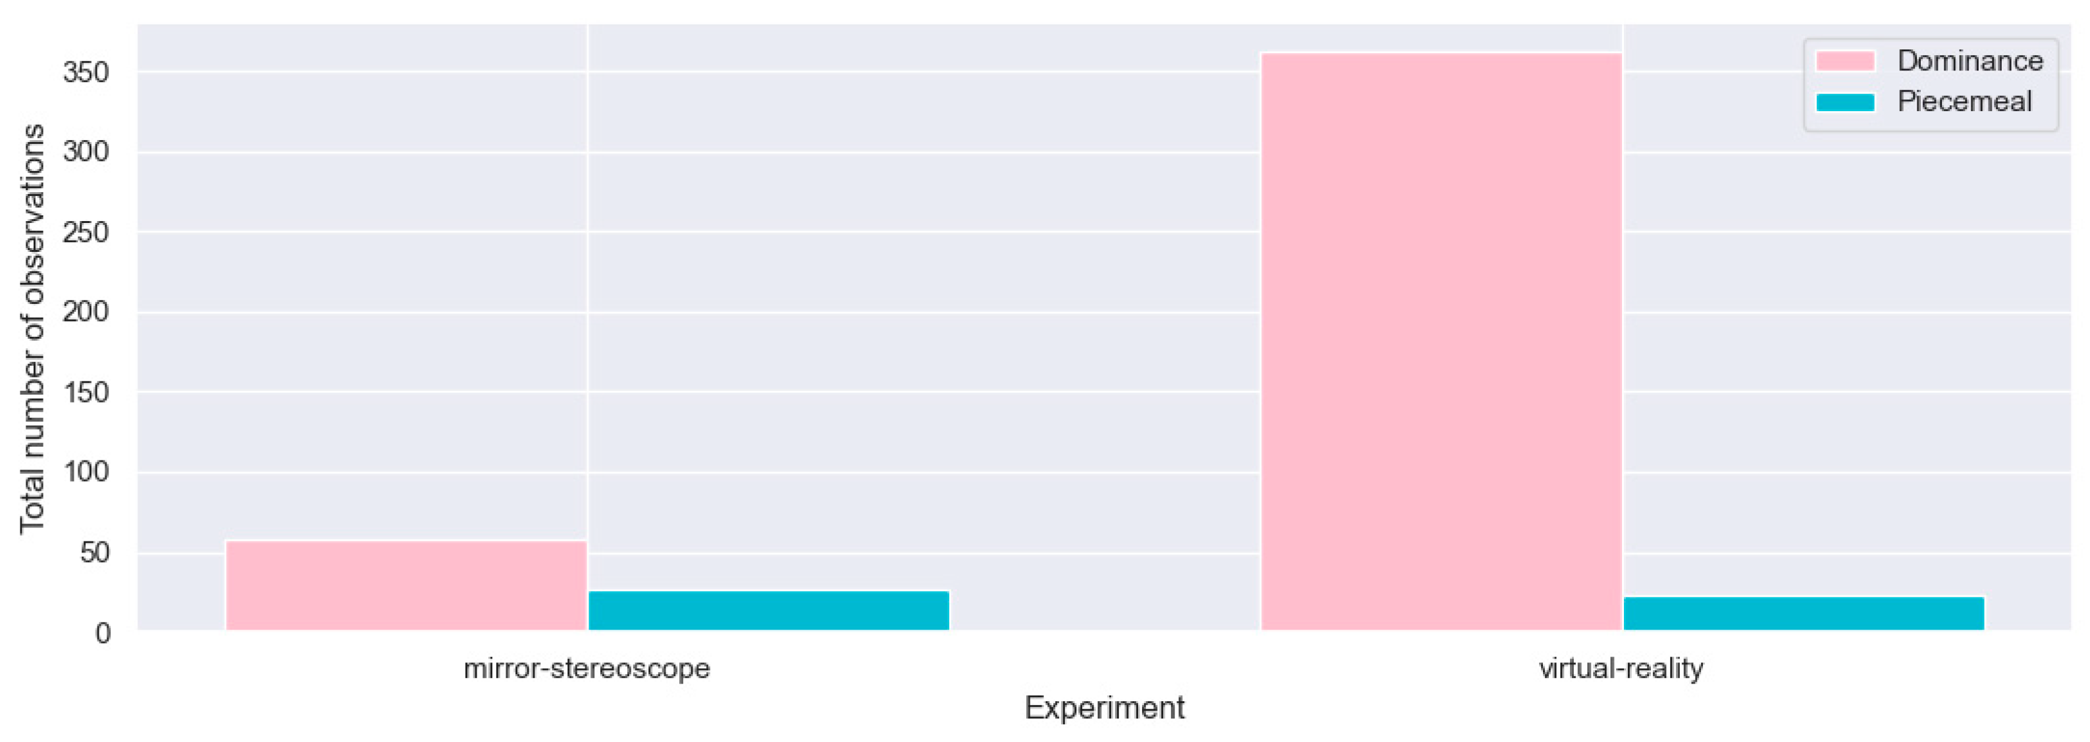Click the cyan Piecemeal legend swatch
This screenshot has width=2090, height=742.
click(x=1845, y=102)
